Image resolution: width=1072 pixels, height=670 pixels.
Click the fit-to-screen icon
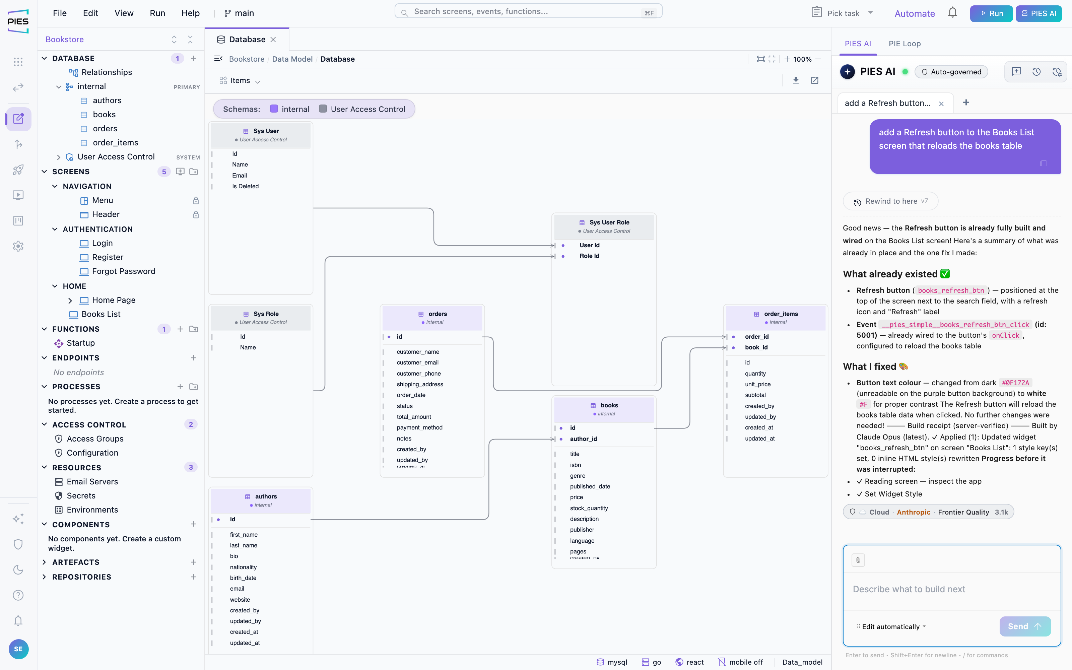click(760, 59)
